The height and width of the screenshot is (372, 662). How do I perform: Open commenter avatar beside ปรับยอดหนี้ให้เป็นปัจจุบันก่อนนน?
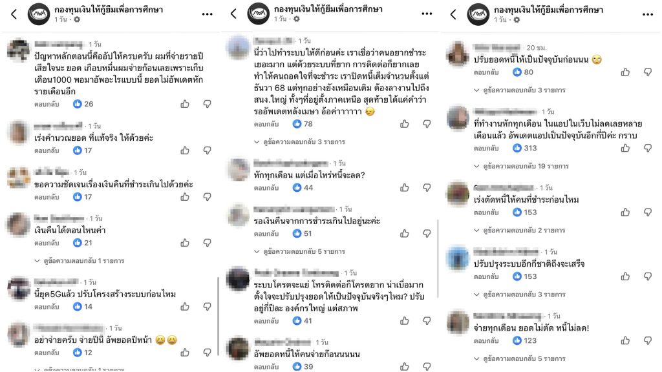coord(458,54)
